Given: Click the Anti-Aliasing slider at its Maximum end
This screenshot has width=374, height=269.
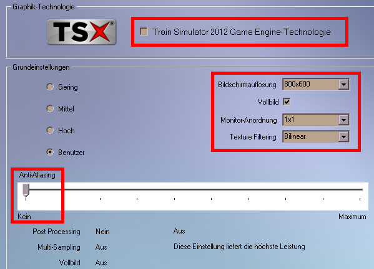Looking at the screenshot, I should pyautogui.click(x=360, y=190).
